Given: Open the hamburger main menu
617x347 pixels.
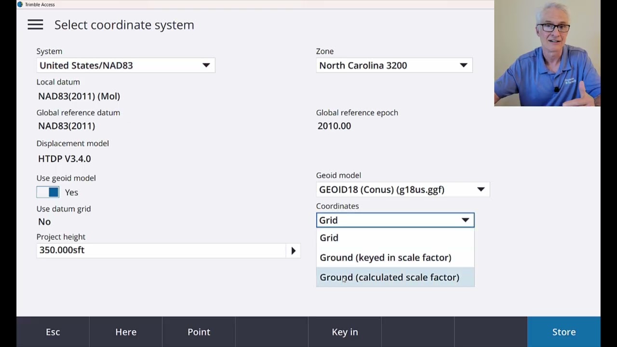Looking at the screenshot, I should (35, 25).
